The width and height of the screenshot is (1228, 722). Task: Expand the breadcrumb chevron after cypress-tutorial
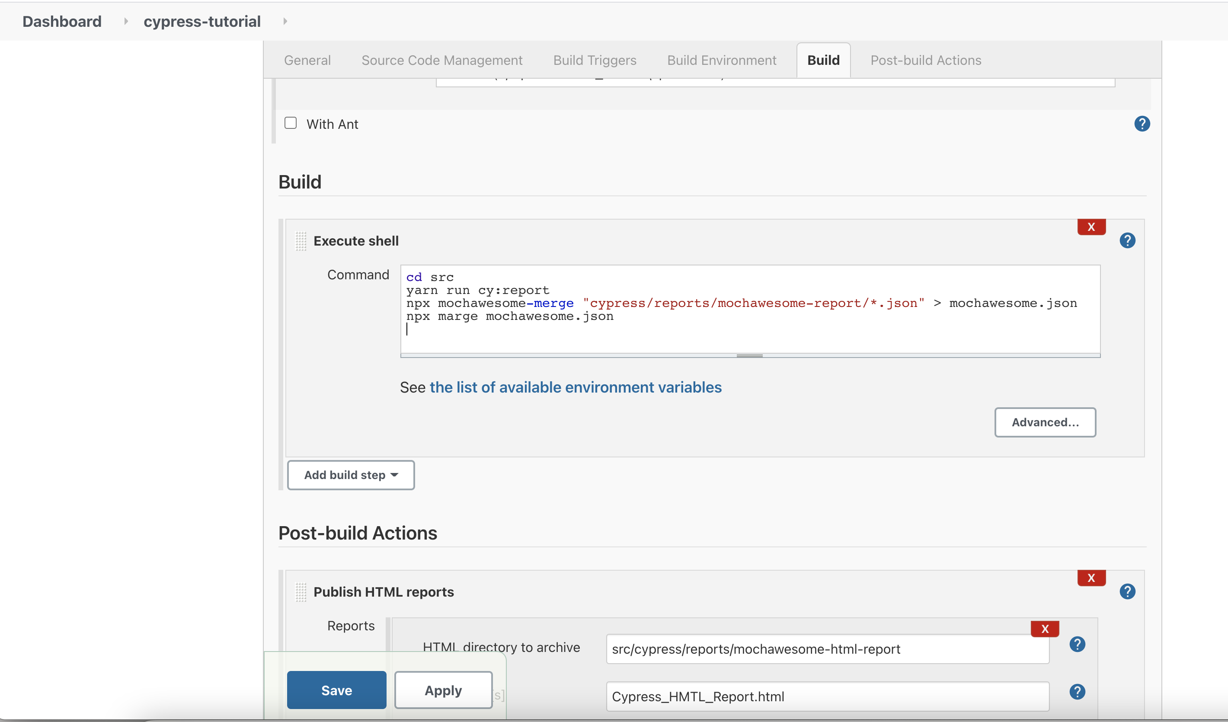(x=285, y=22)
